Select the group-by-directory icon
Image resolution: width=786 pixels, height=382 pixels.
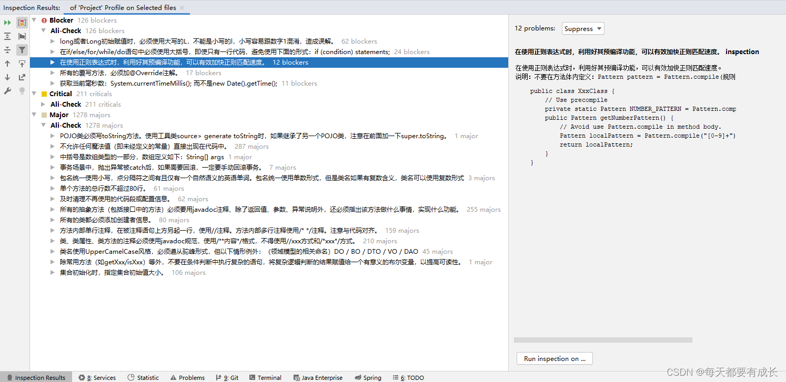pos(22,36)
